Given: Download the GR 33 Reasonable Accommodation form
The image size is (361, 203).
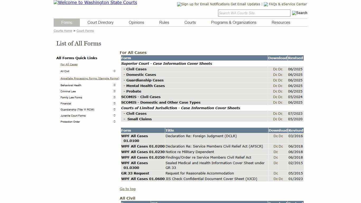Looking at the screenshot, I should [x=275, y=173].
